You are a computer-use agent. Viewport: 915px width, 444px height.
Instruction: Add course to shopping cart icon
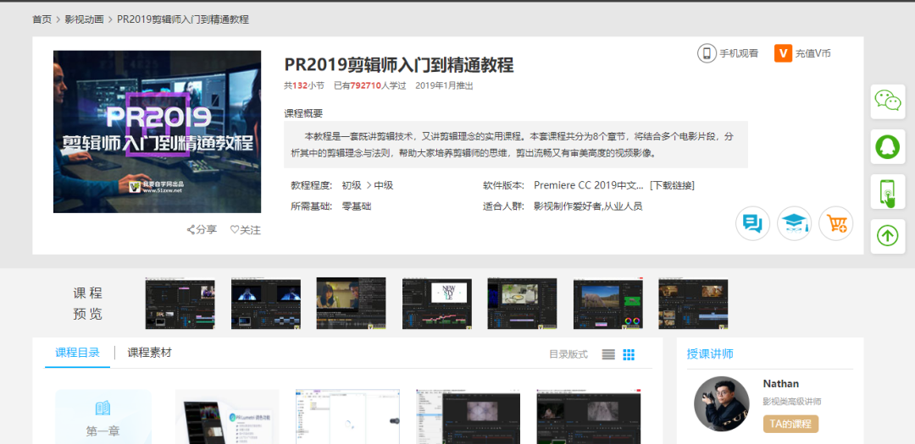836,224
